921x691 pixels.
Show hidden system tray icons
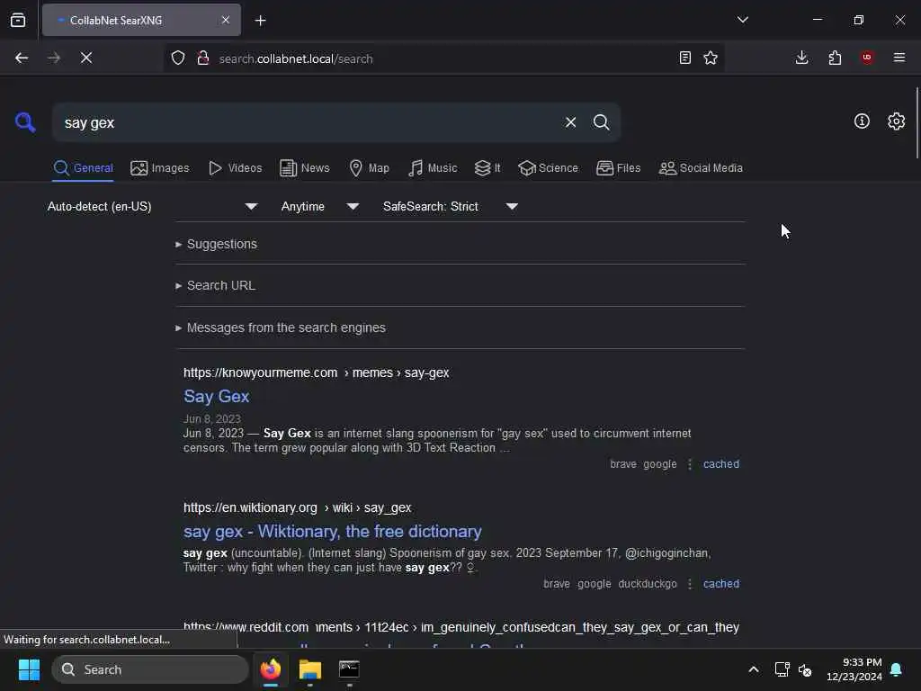click(754, 669)
